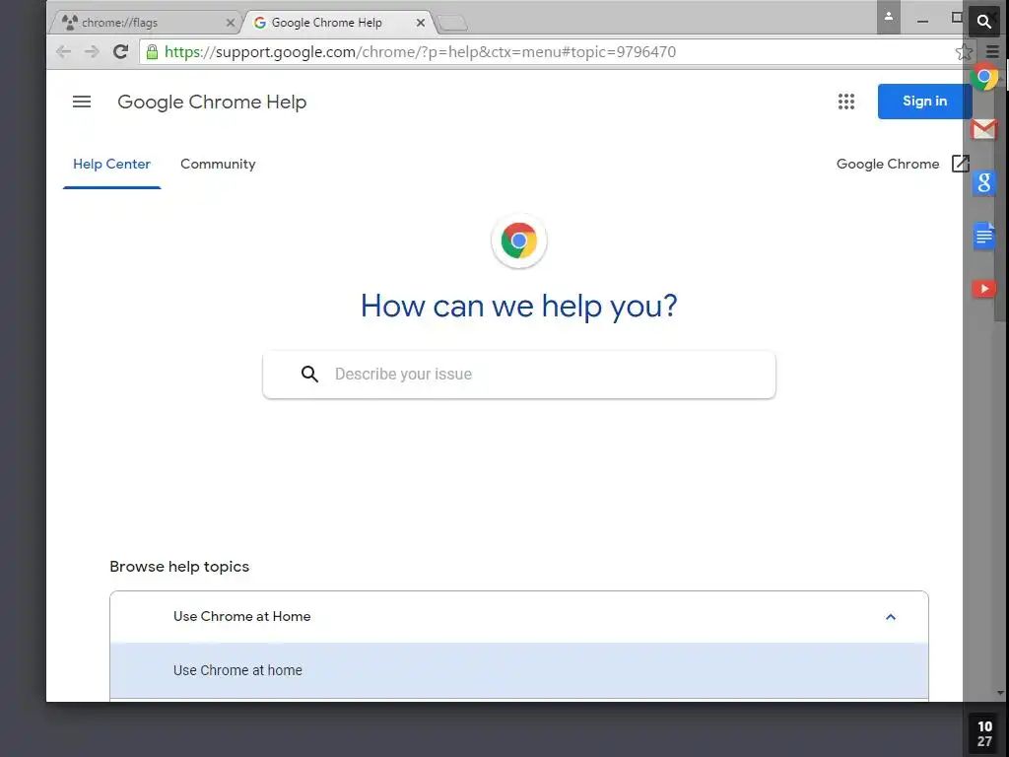
Task: Click the Google Chrome Help title
Action: 212,102
